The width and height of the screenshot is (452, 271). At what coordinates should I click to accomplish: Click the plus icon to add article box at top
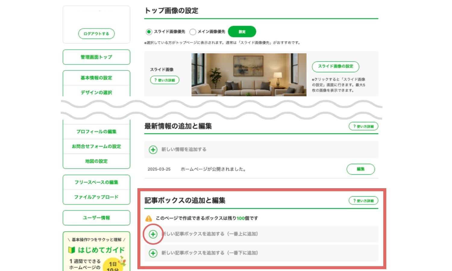coord(153,234)
